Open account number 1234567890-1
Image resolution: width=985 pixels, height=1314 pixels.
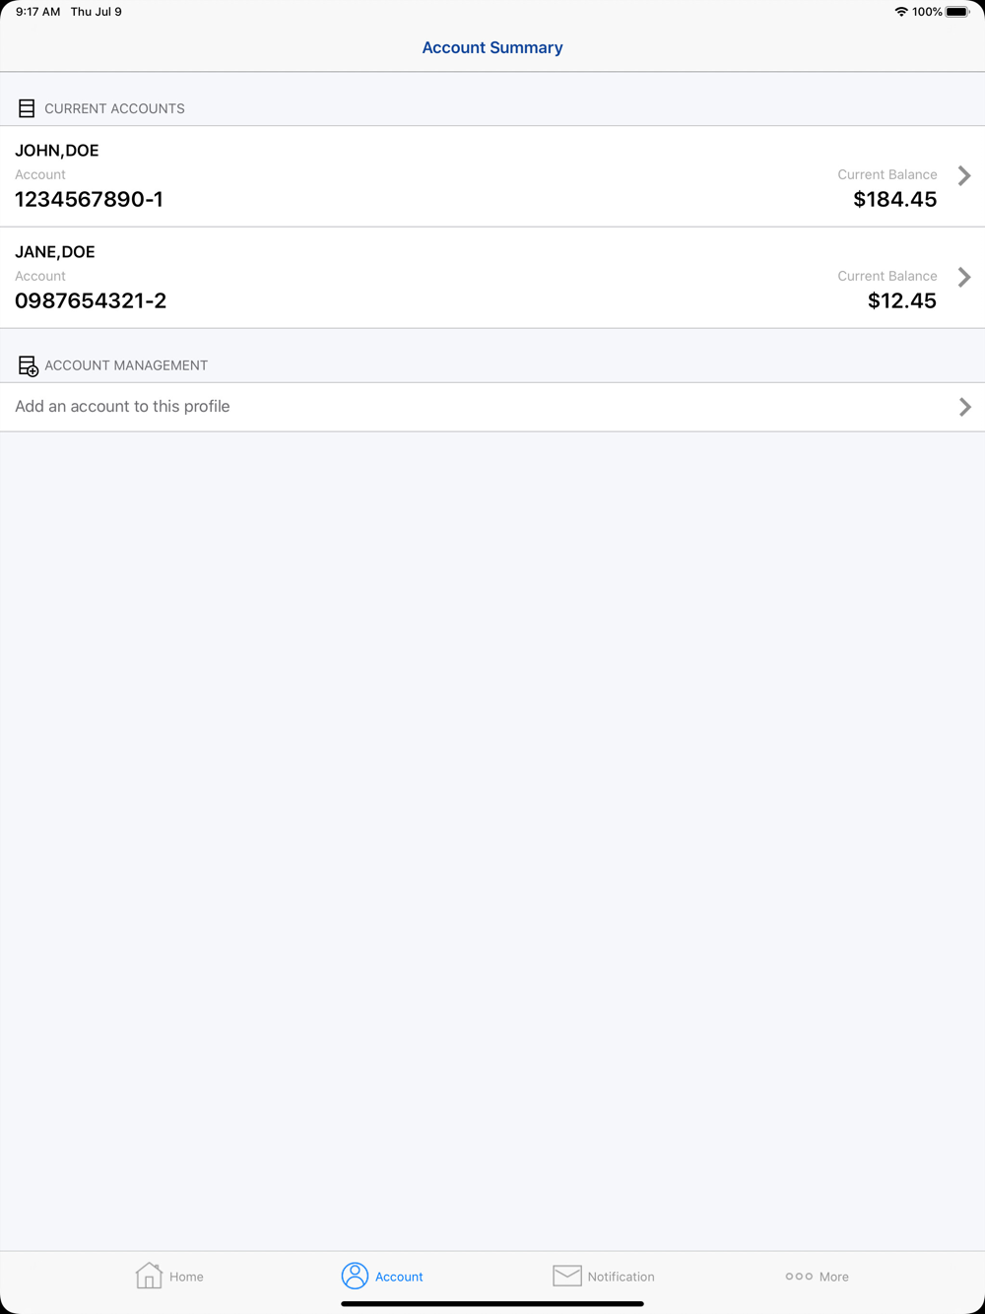tap(89, 199)
